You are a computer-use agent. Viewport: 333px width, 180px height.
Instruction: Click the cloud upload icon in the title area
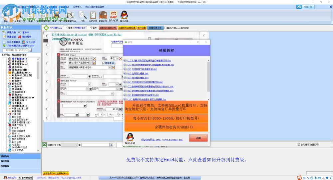(299, 7)
